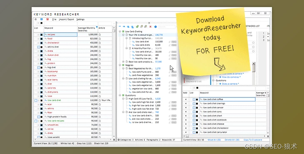Screen dimensions: 304x154
Task: Click the red X delete icon in articles toolbar
Action: tap(150, 27)
